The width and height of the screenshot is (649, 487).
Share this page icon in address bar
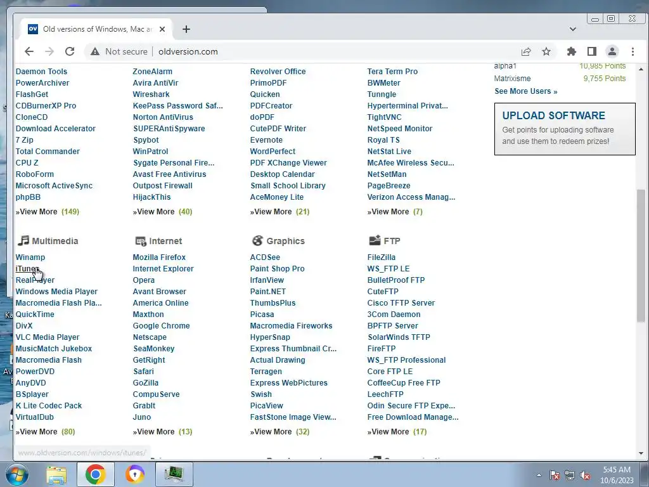(526, 51)
